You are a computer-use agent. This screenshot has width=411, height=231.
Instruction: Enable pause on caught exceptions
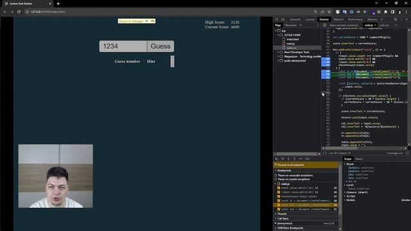(275, 180)
